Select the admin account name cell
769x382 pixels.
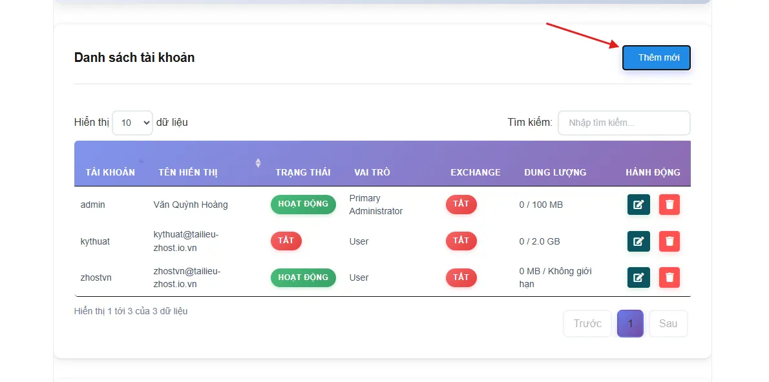(92, 205)
